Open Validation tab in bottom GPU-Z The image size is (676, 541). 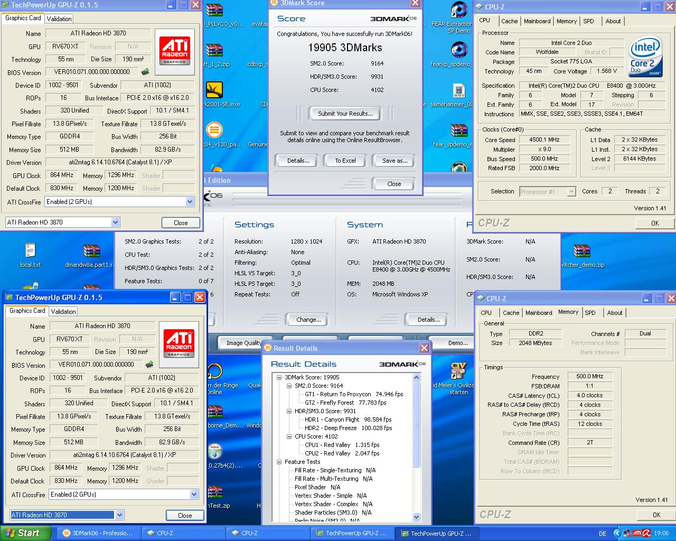[x=63, y=311]
